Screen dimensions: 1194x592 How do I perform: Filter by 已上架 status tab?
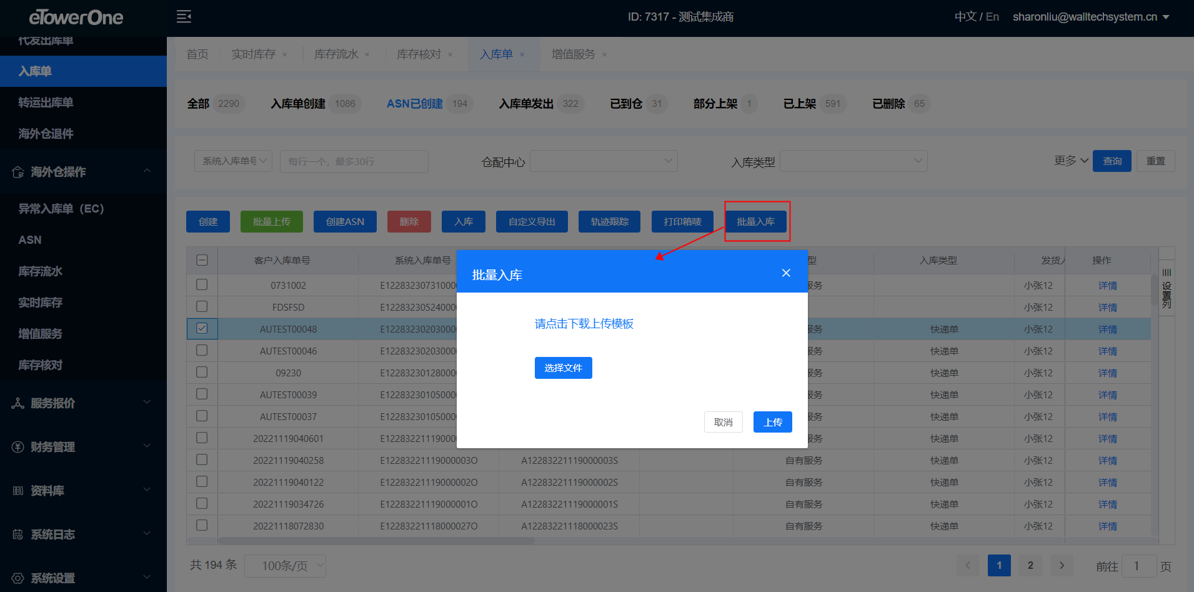pos(800,104)
